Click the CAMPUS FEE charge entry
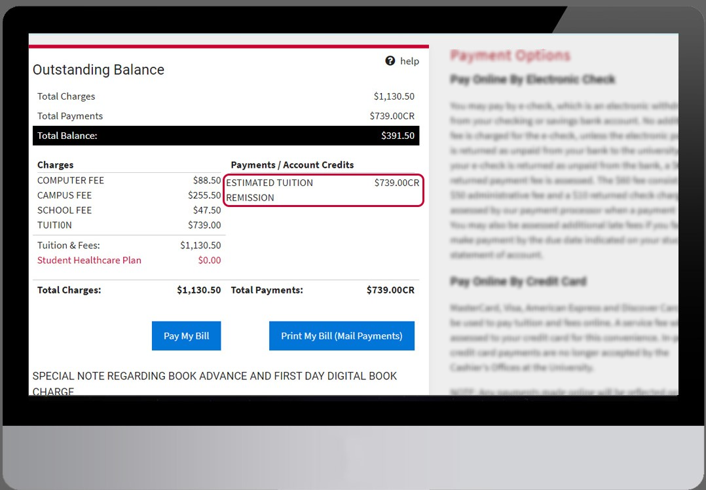 (x=64, y=195)
